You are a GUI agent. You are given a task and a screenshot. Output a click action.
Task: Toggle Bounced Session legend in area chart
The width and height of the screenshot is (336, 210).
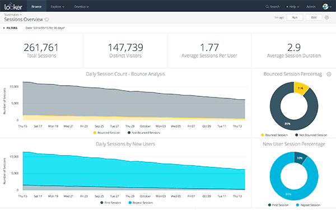point(106,133)
